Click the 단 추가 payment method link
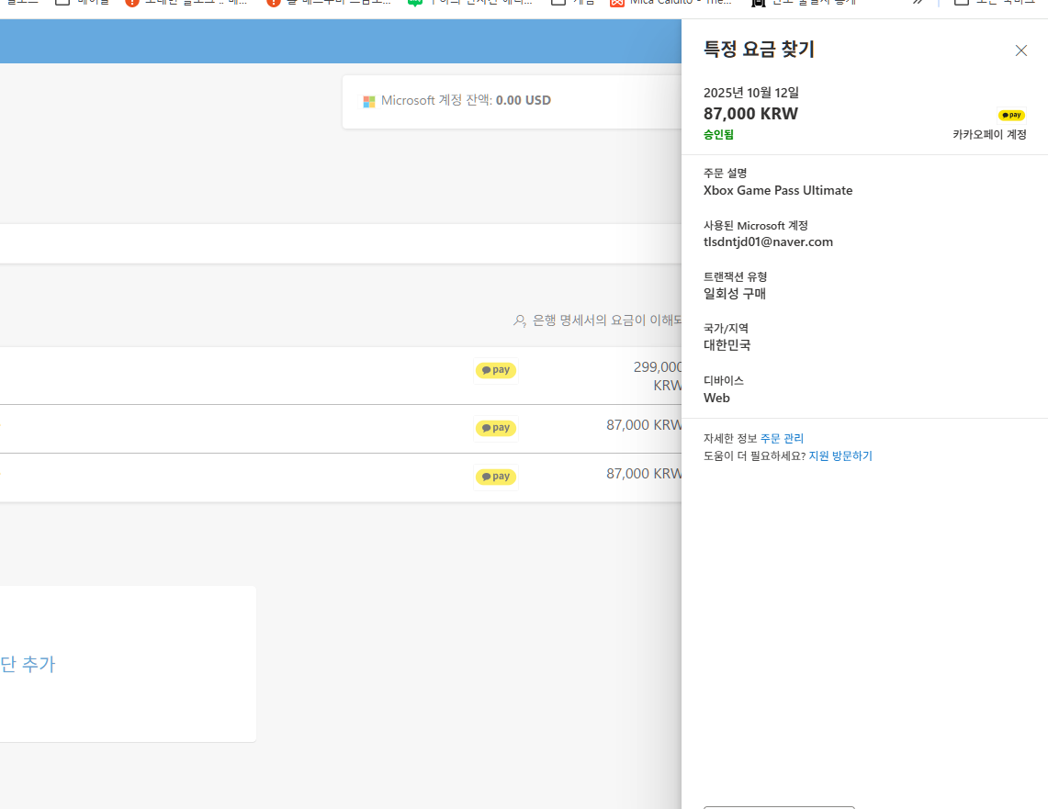Viewport: 1048px width, 809px height. coord(28,664)
